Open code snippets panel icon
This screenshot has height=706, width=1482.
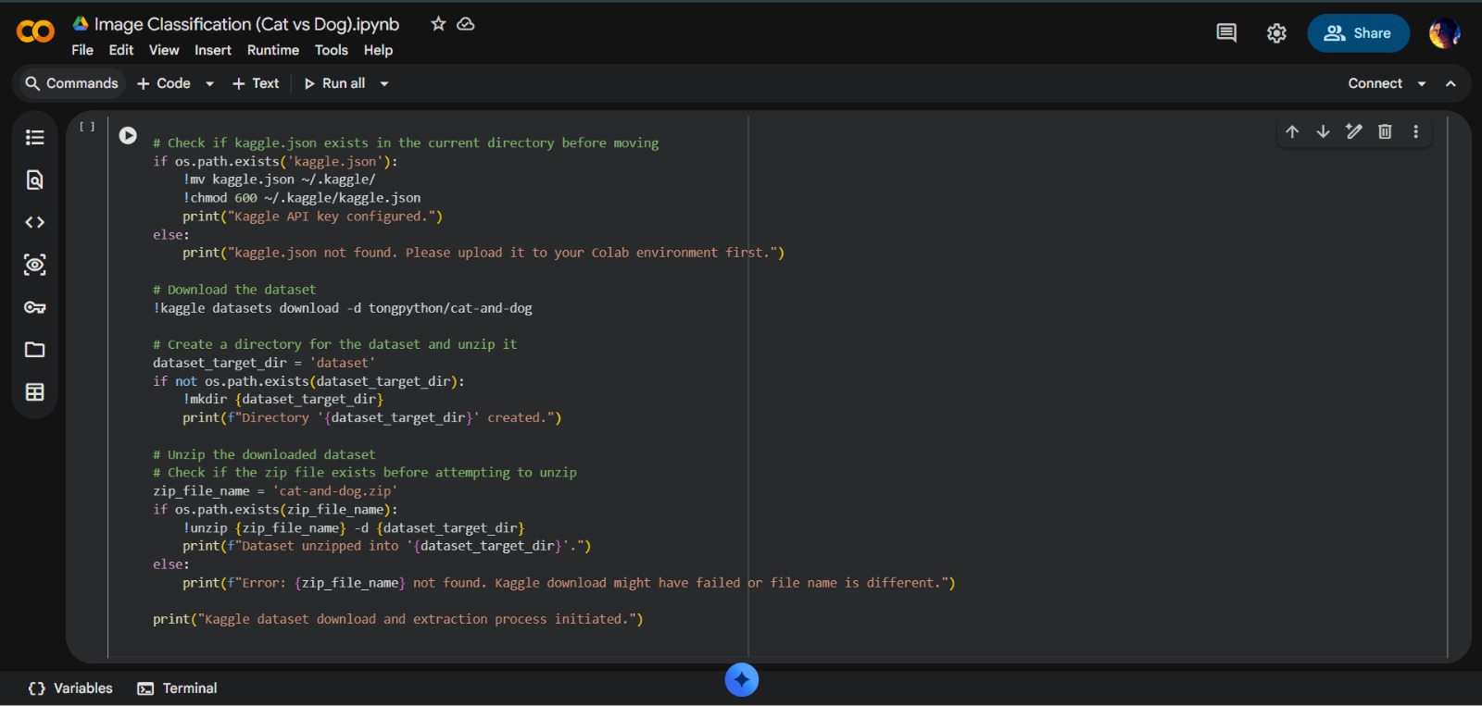[x=35, y=222]
